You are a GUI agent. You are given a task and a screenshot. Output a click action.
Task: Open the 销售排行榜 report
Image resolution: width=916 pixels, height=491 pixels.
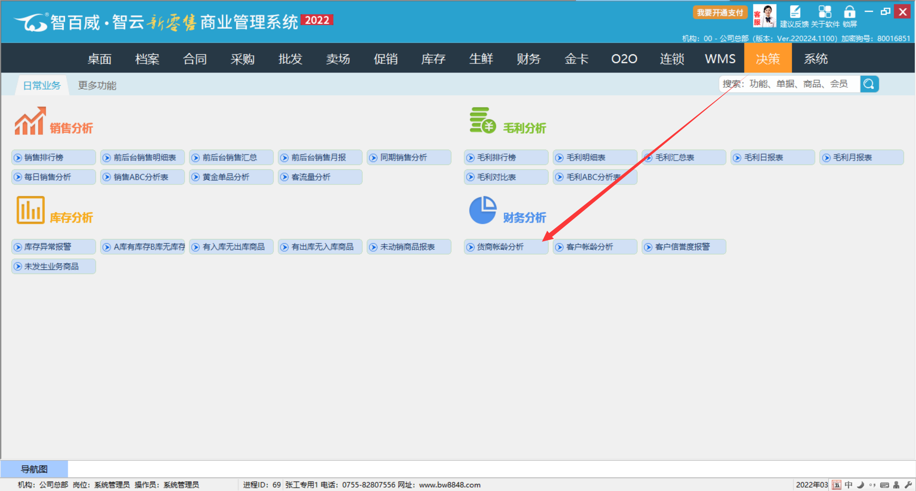point(53,158)
